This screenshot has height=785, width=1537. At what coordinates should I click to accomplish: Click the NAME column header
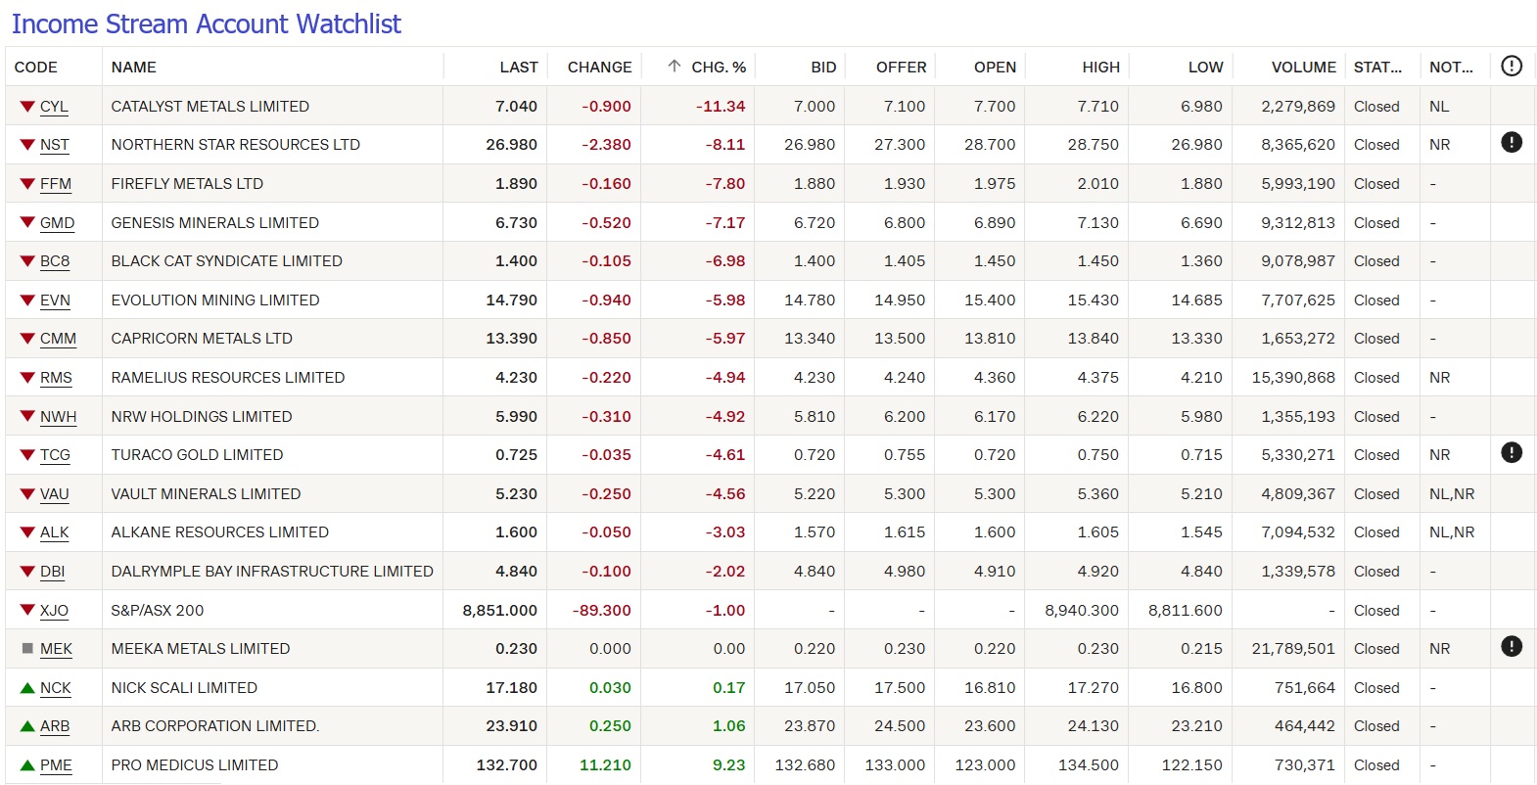coord(134,68)
